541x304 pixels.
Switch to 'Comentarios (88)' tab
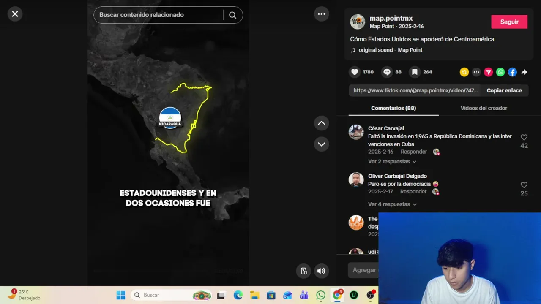(x=393, y=108)
